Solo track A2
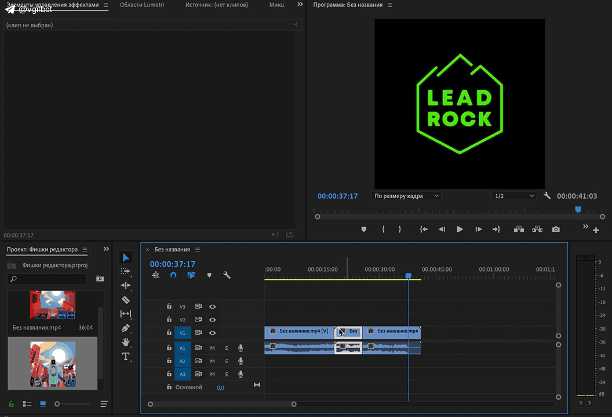 [227, 361]
